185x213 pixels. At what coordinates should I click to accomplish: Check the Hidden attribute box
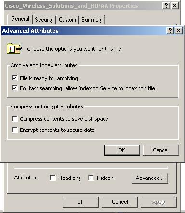tap(91, 177)
